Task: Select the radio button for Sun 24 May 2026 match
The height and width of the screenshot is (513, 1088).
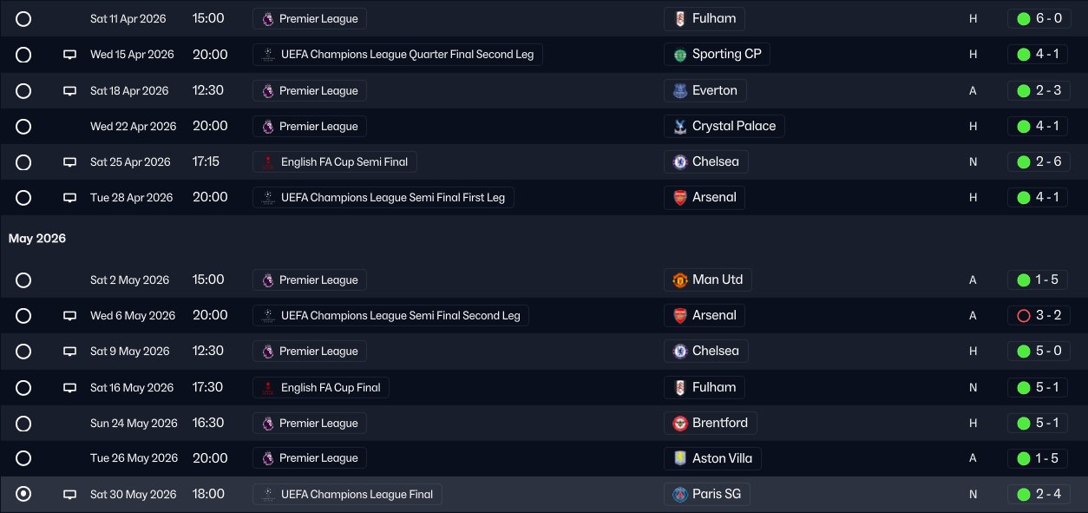Action: click(x=23, y=424)
